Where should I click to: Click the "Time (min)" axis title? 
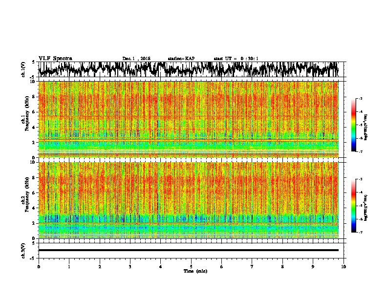195,271
